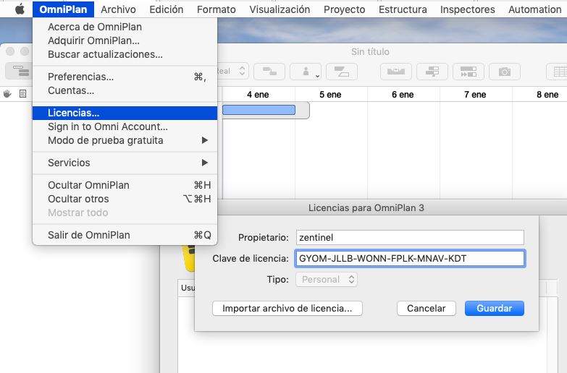Click the 8 ene date header
567x373 pixels.
(x=547, y=95)
